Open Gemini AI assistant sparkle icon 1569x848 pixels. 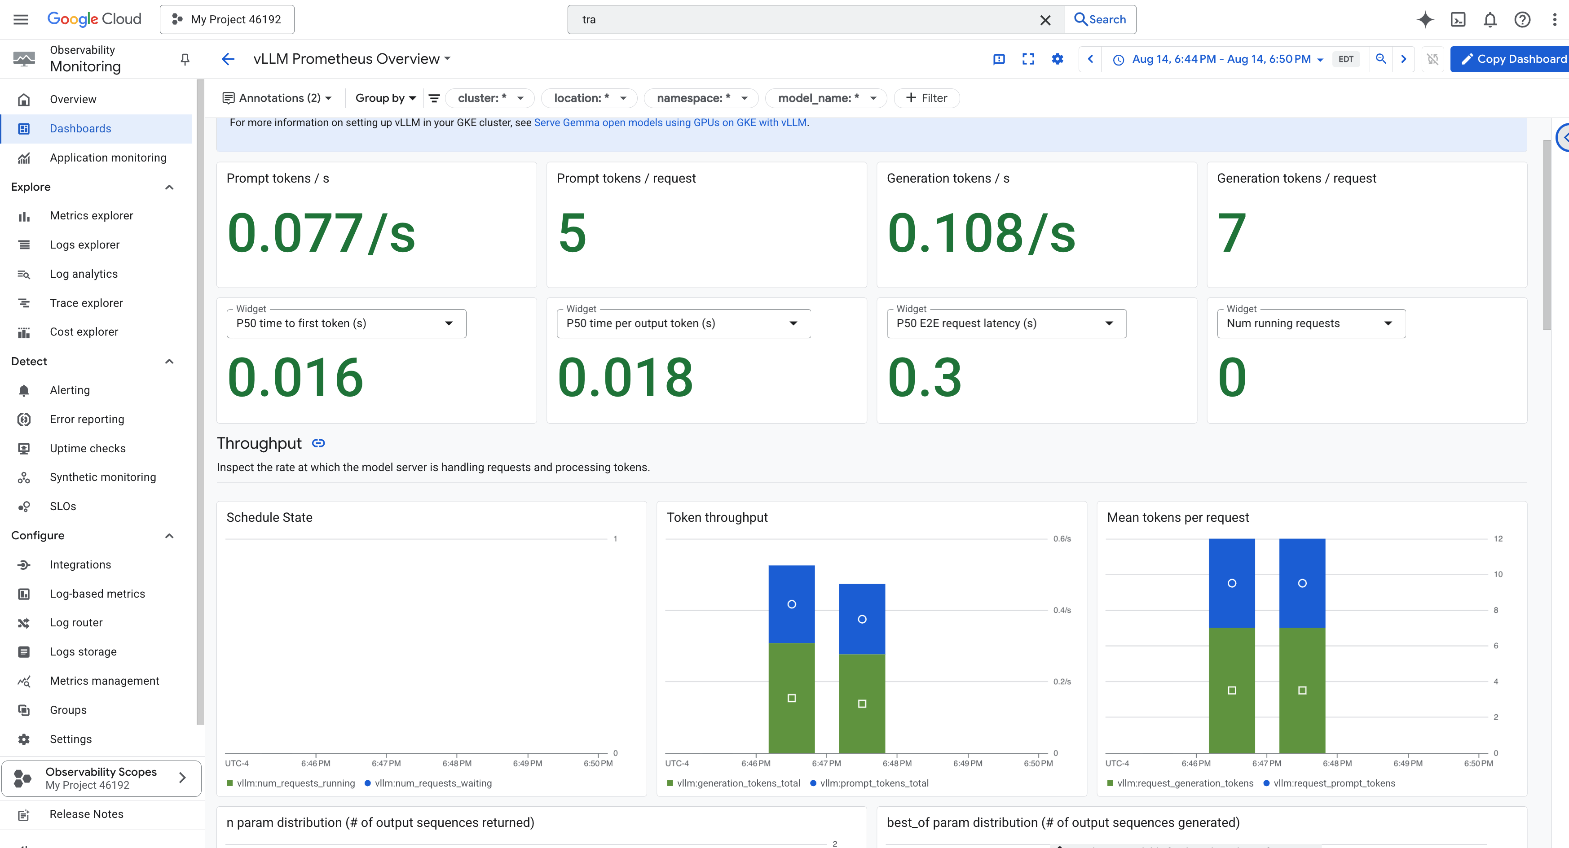(1425, 19)
